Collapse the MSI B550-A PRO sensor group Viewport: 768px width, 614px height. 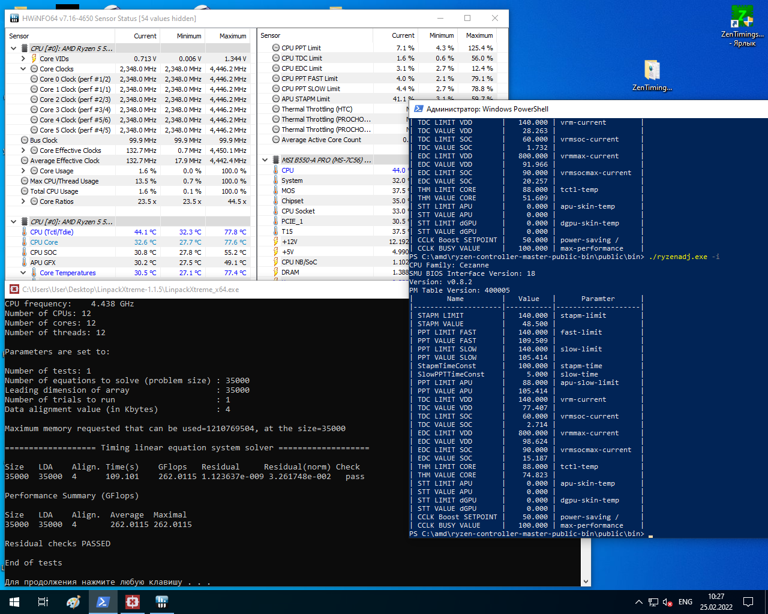coord(265,160)
